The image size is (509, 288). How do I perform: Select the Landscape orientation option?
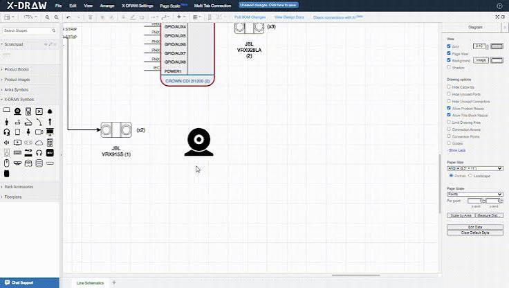point(470,176)
